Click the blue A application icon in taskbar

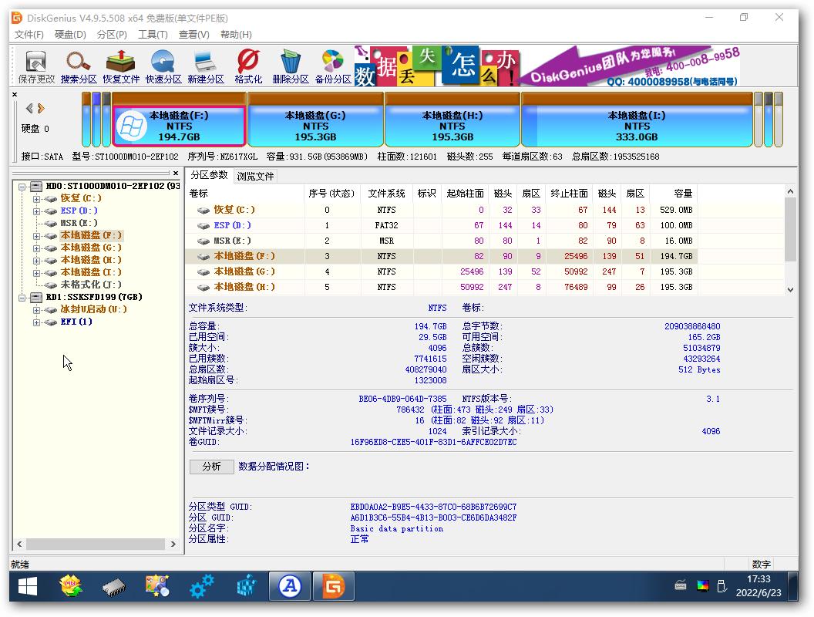[x=289, y=585]
